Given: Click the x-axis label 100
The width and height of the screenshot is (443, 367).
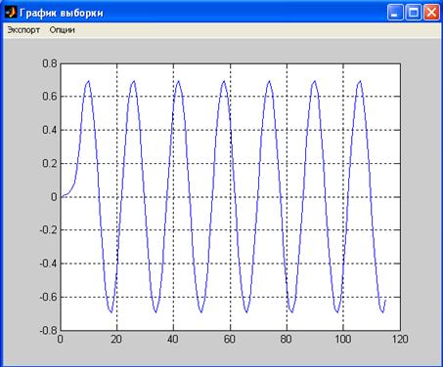Looking at the screenshot, I should pyautogui.click(x=343, y=340).
